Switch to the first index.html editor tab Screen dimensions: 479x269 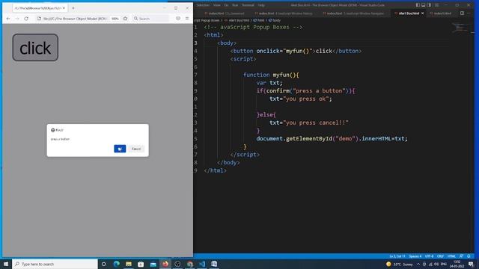[x=225, y=13]
